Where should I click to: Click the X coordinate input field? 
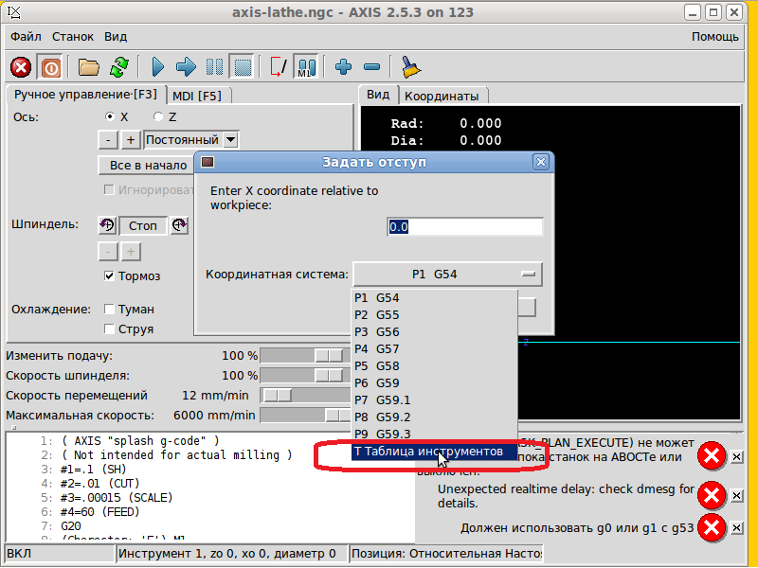[465, 226]
